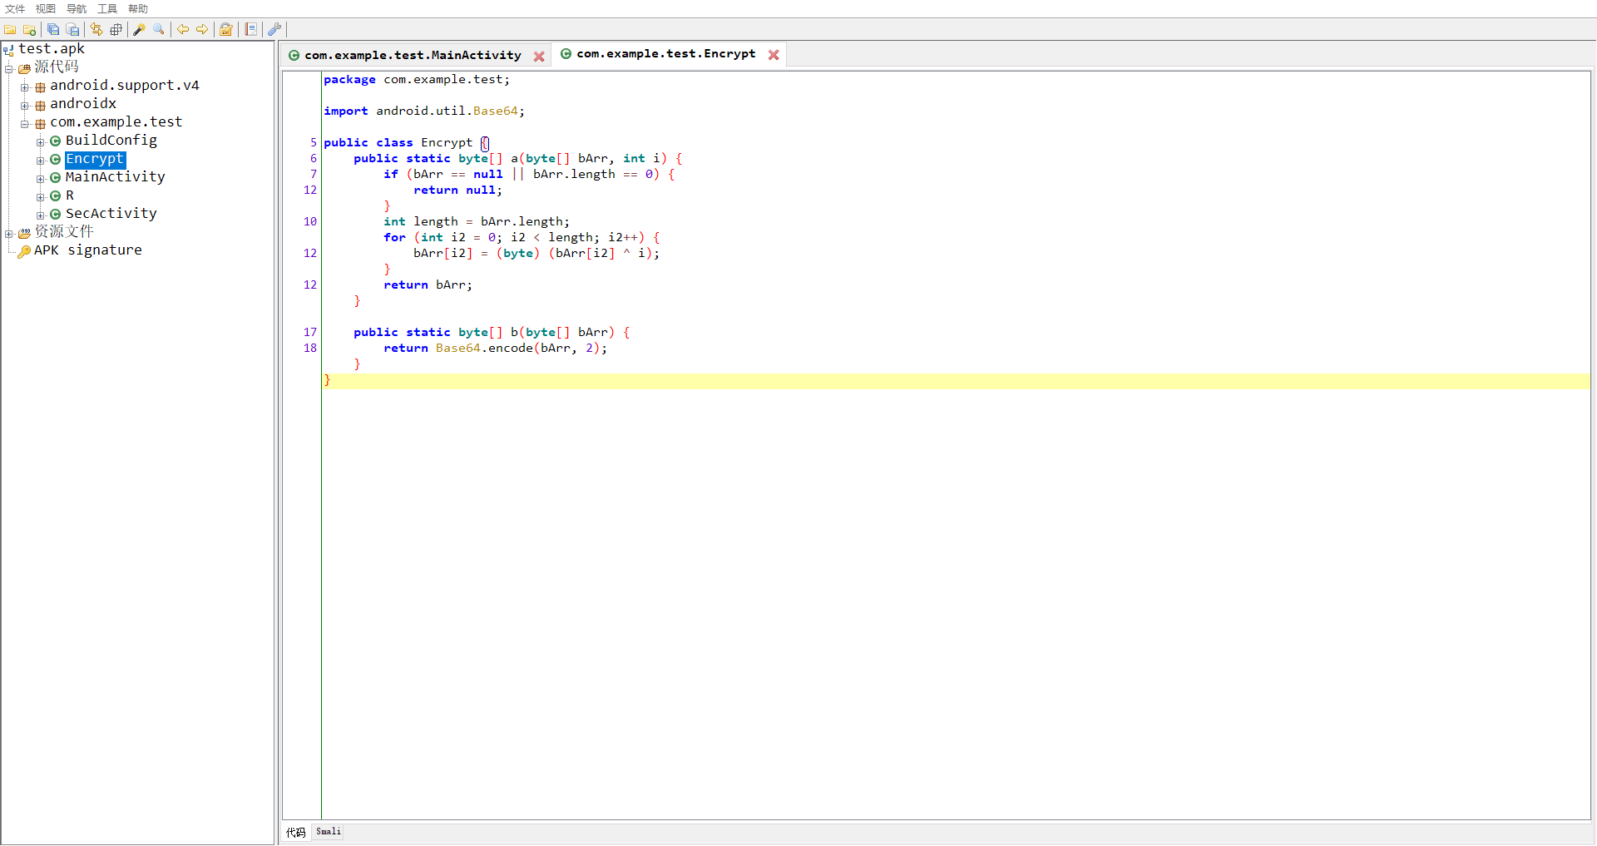The width and height of the screenshot is (1597, 846).
Task: Navigate back with left arrow icon
Action: pyautogui.click(x=183, y=30)
